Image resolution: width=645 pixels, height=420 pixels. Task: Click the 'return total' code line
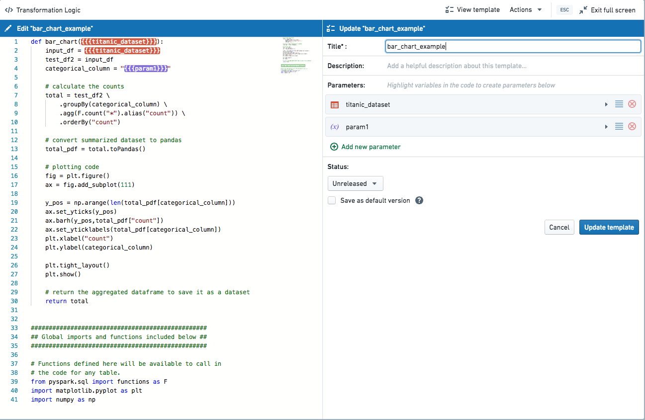(67, 301)
